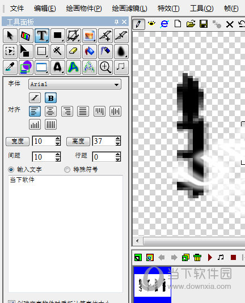Screen dimensions: 245x303
Task: Decrease the 行距 line spacing value
Action: coord(118,159)
